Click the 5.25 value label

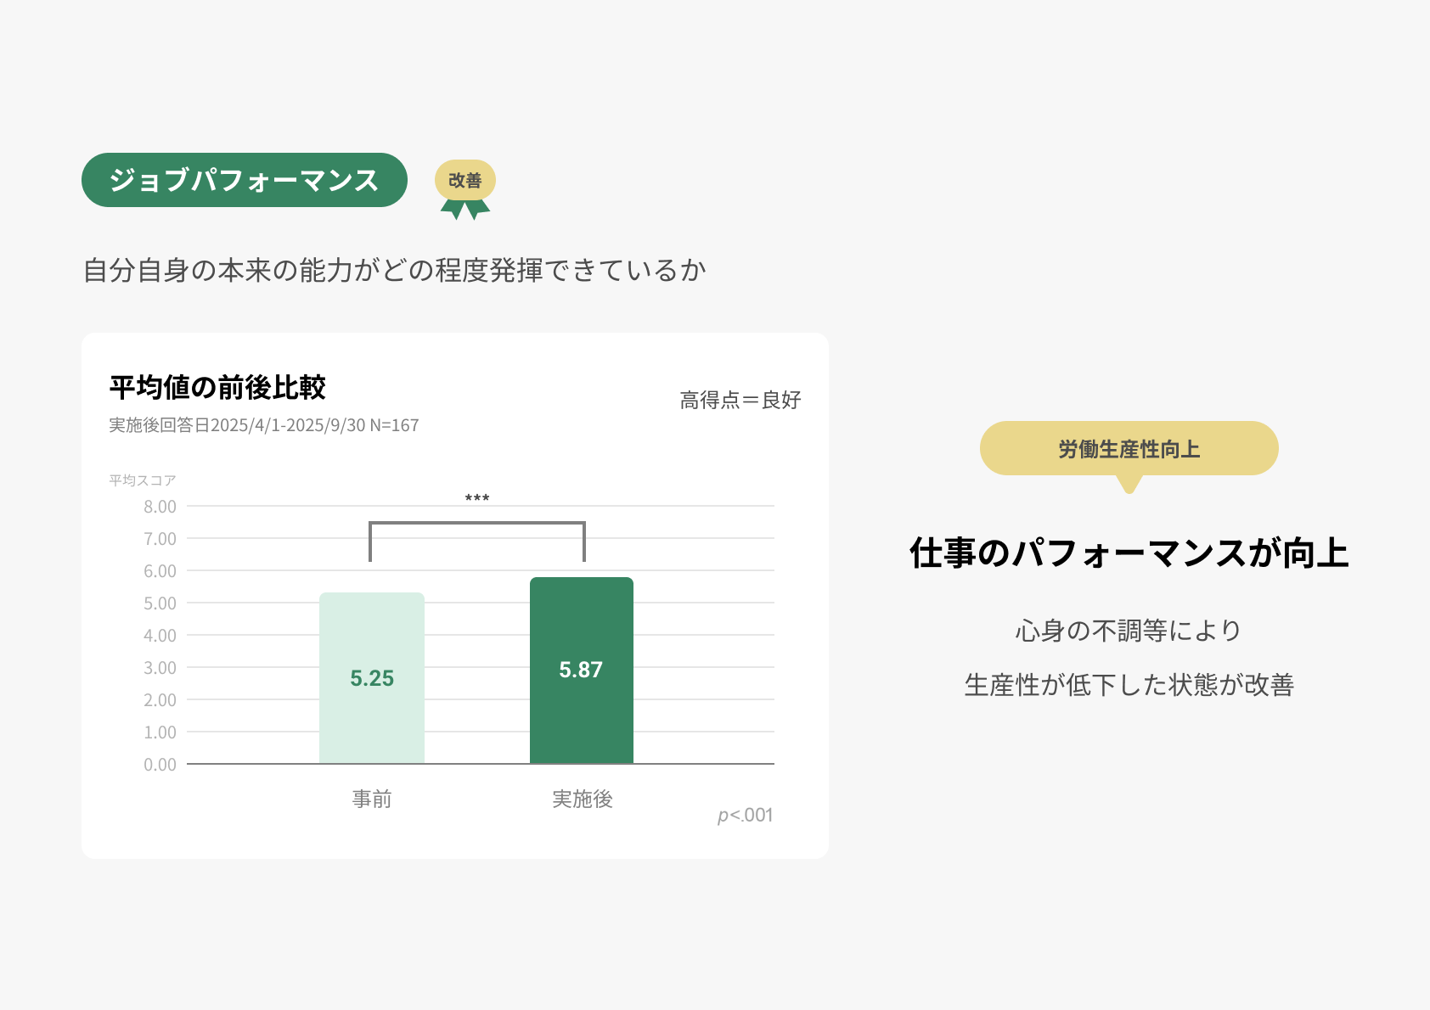(x=372, y=678)
